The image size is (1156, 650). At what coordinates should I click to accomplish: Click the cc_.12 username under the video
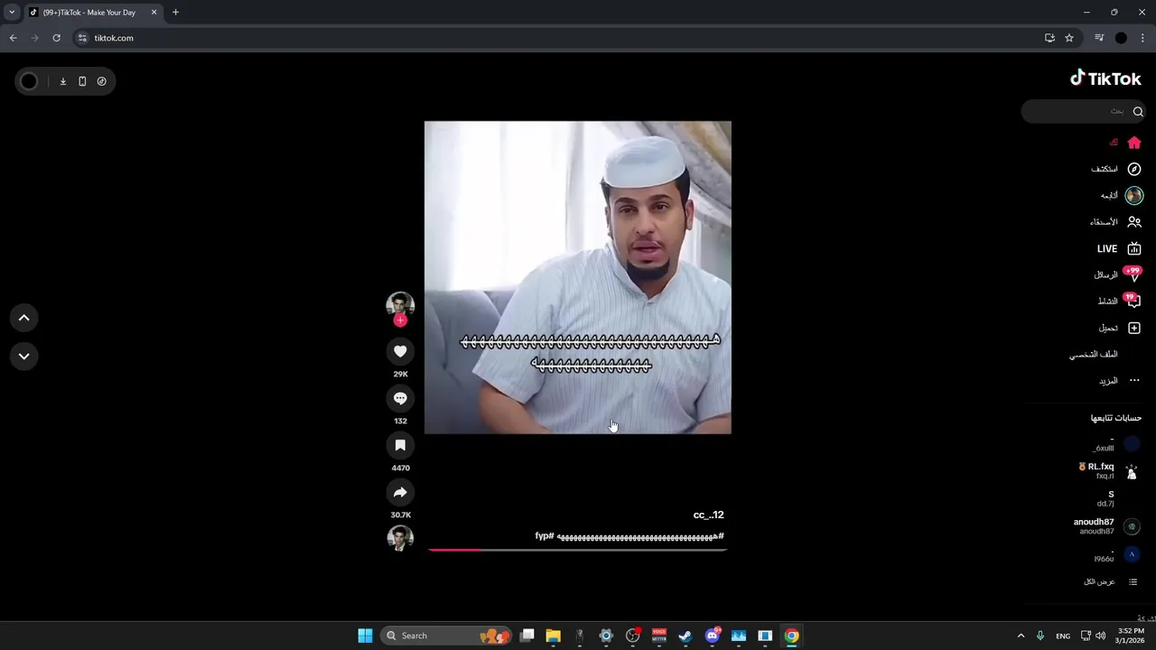pyautogui.click(x=708, y=515)
